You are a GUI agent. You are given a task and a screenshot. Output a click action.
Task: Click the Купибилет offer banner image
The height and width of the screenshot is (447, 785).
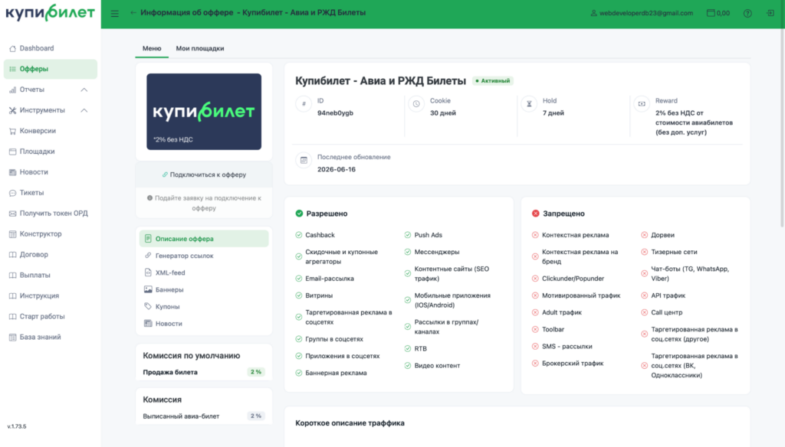204,112
